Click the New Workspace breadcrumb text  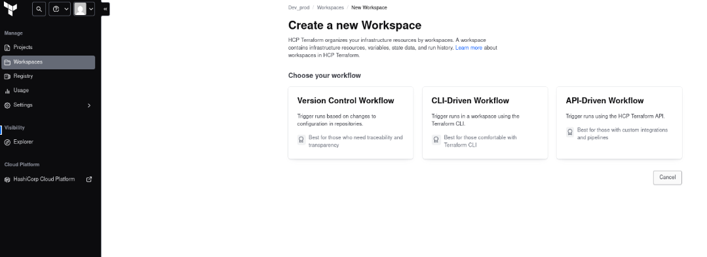pyautogui.click(x=369, y=8)
